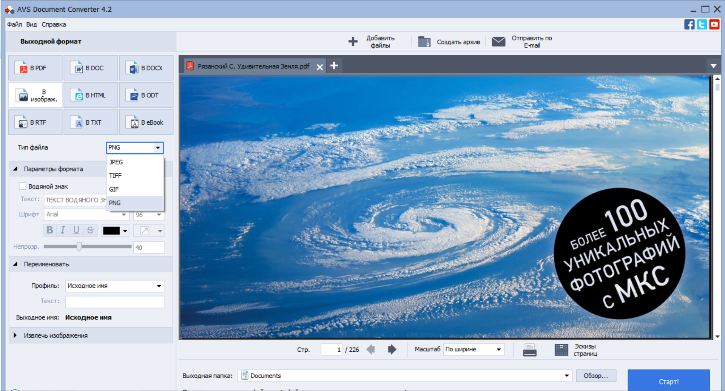Open the Выходная папка Documents dropdown
Image resolution: width=725 pixels, height=391 pixels.
(404, 376)
